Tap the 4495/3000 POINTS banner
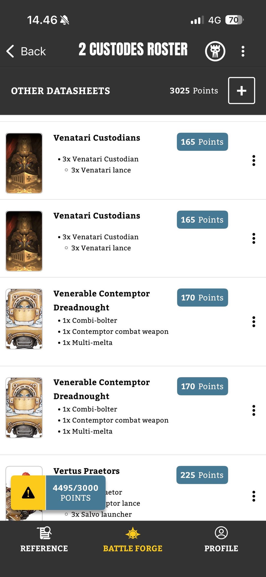The image size is (266, 577). point(75,493)
